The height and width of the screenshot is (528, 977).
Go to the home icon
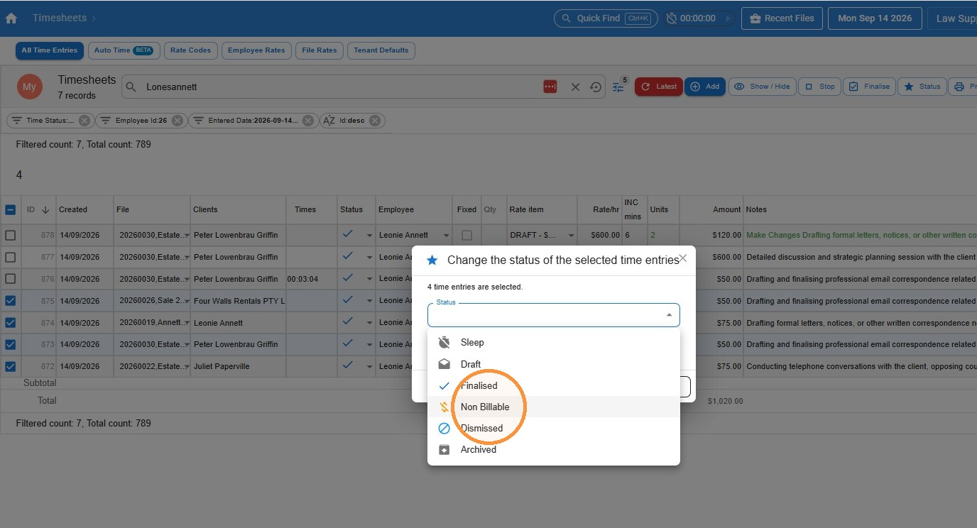pos(11,18)
